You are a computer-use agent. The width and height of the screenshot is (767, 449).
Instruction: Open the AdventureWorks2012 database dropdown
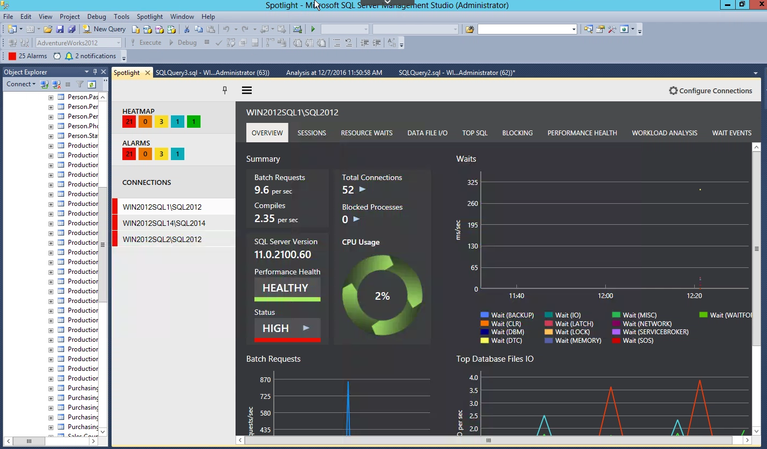(x=118, y=43)
